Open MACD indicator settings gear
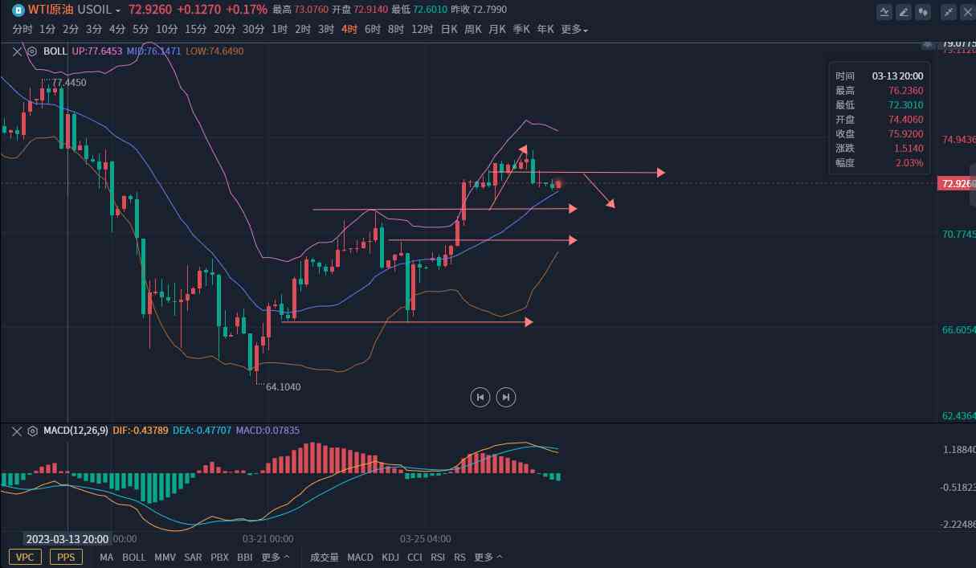Screen dimensions: 976x568 (32, 431)
